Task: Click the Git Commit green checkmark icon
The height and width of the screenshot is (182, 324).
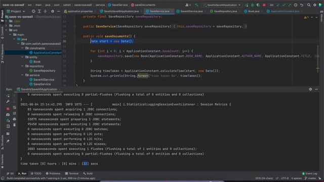Action: (x=284, y=5)
